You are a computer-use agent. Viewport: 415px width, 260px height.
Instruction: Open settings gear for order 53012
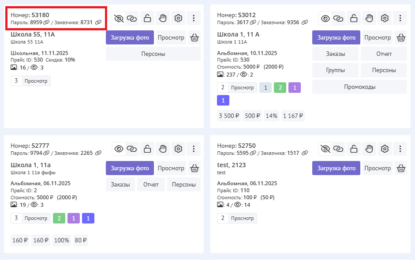tap(385, 18)
